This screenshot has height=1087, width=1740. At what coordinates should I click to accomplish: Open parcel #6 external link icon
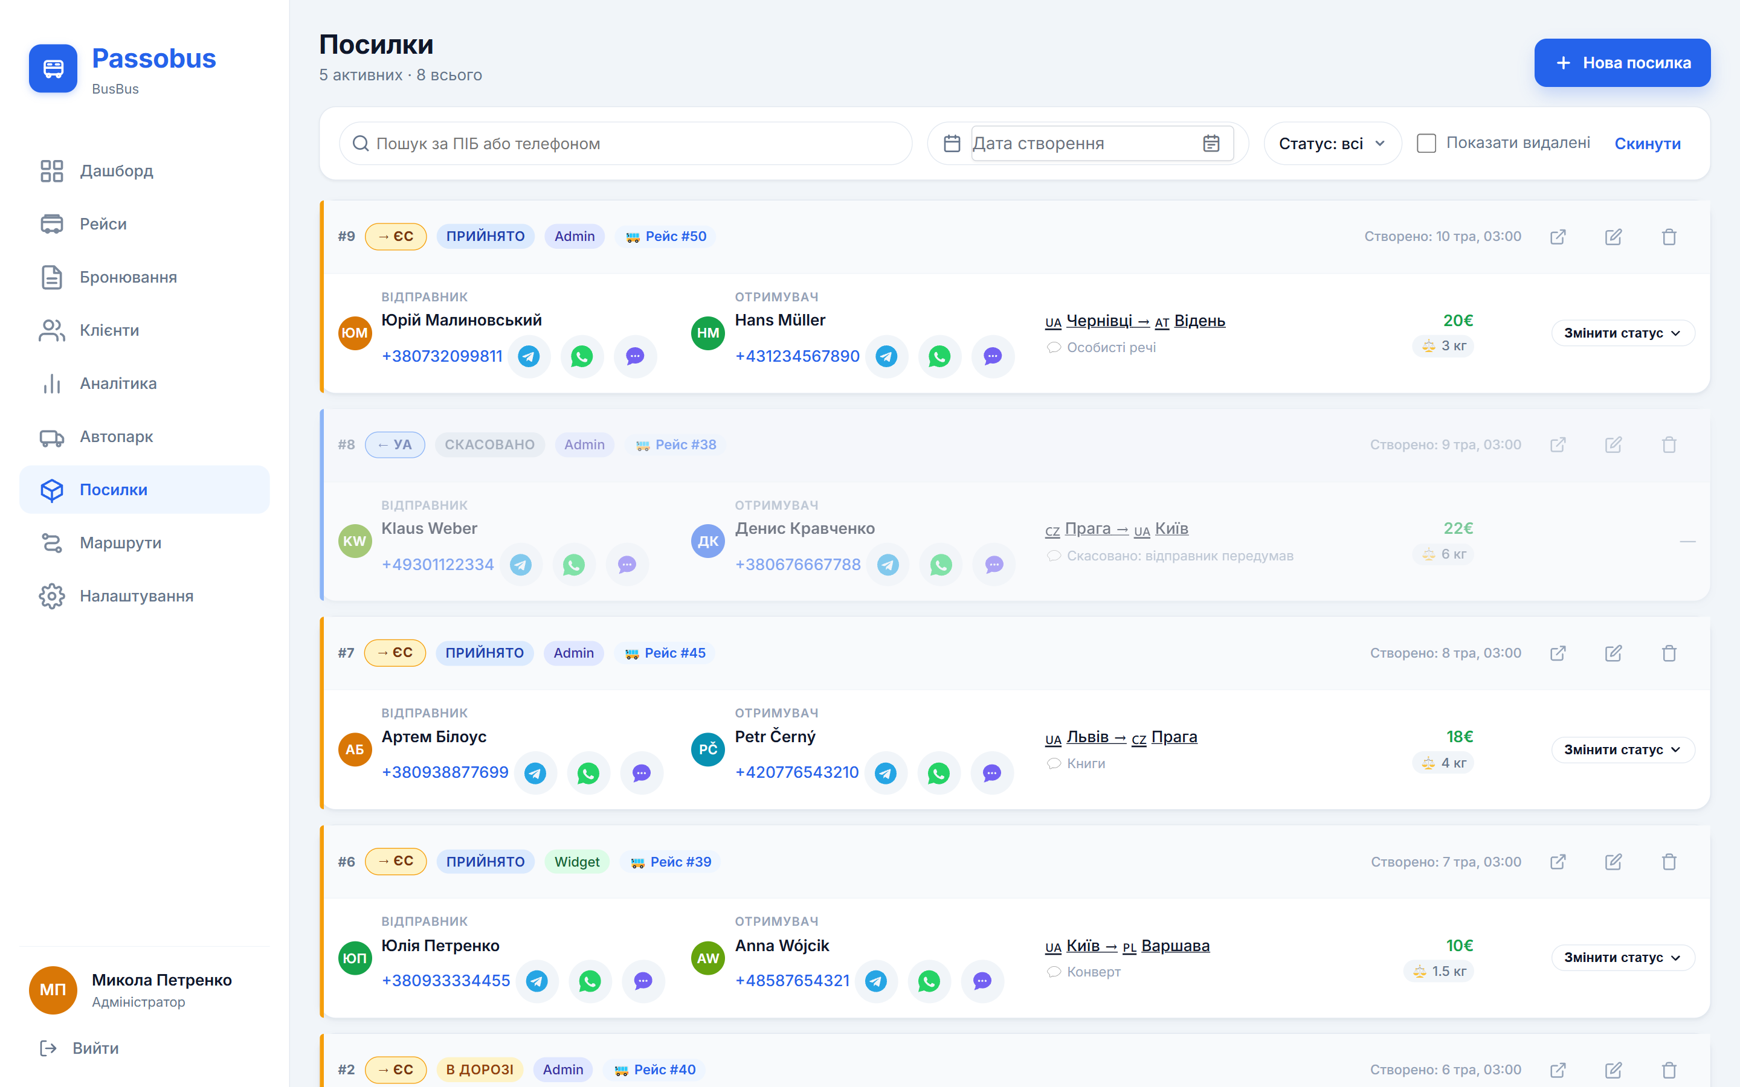[1558, 861]
